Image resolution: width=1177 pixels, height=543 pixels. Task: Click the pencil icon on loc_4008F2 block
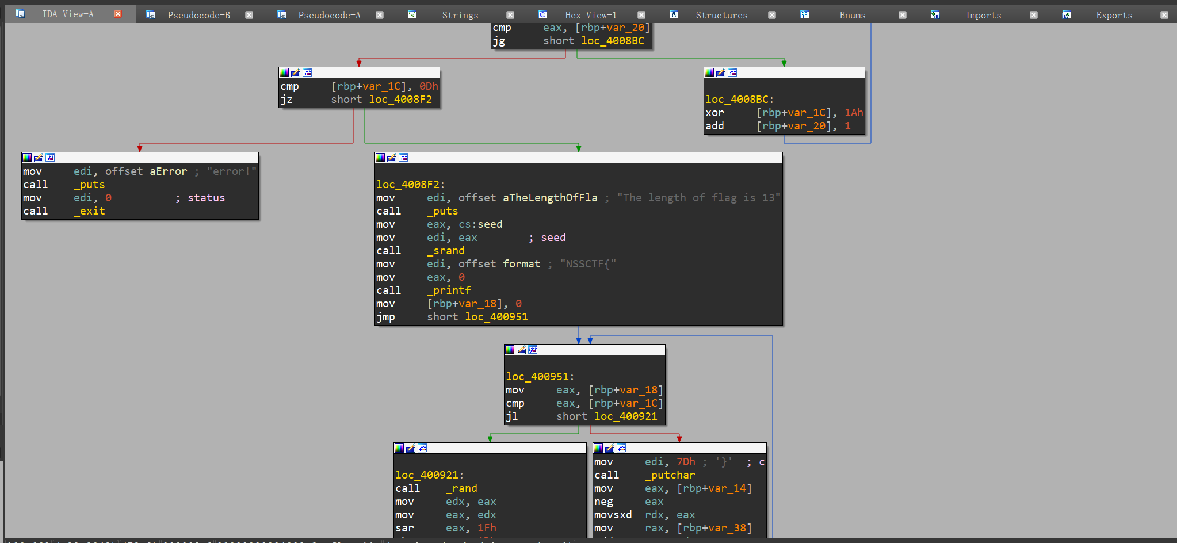[x=392, y=158]
